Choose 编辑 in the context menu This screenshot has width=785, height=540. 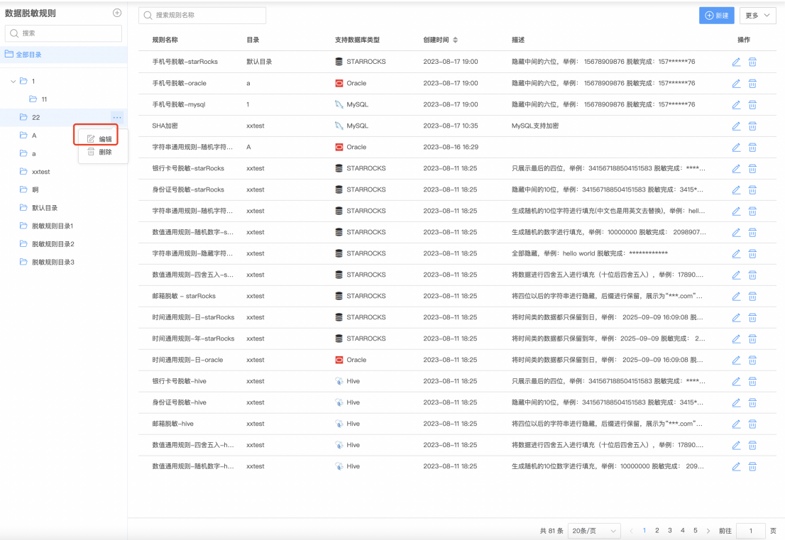click(100, 139)
